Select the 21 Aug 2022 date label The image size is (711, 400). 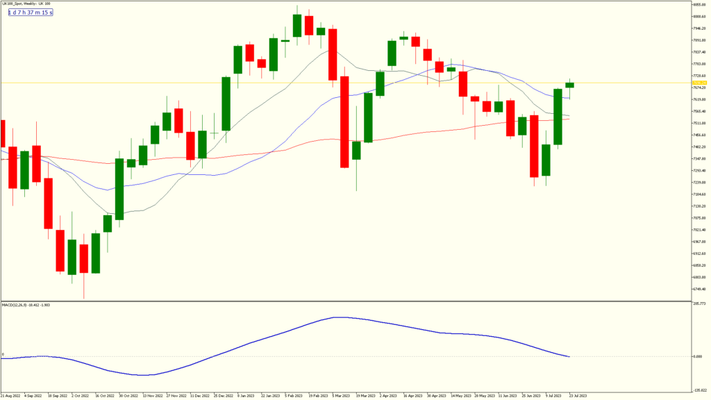[12, 395]
